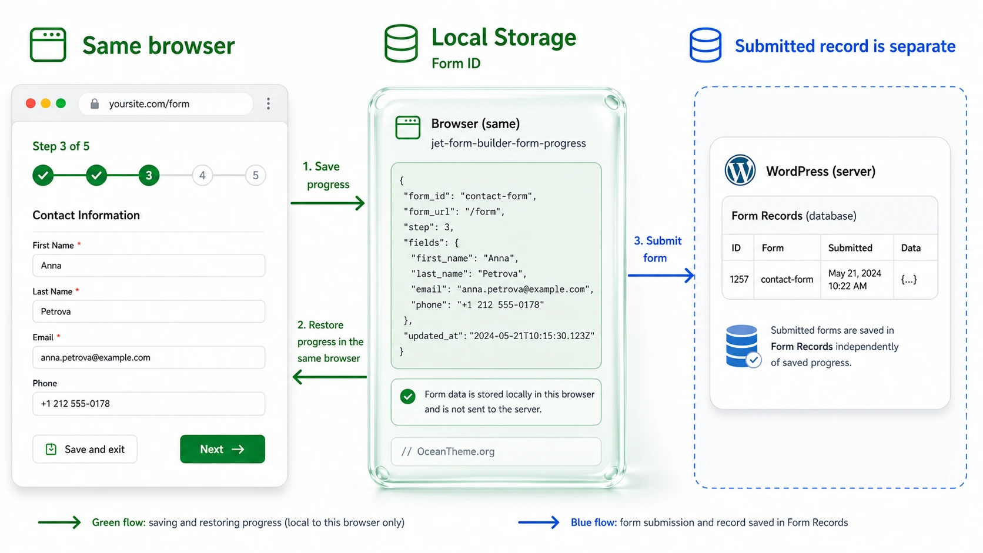Click the Contact Information heading

[x=86, y=215]
